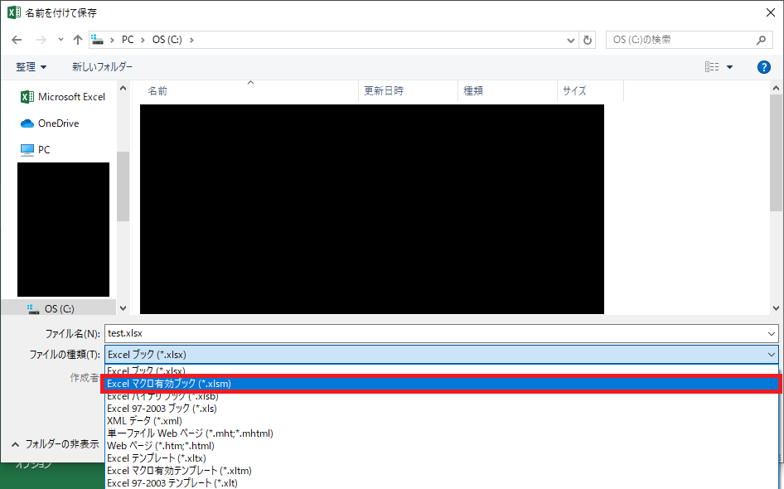Collapse folders with フォルダーの非表示
The image size is (784, 489).
tap(56, 444)
